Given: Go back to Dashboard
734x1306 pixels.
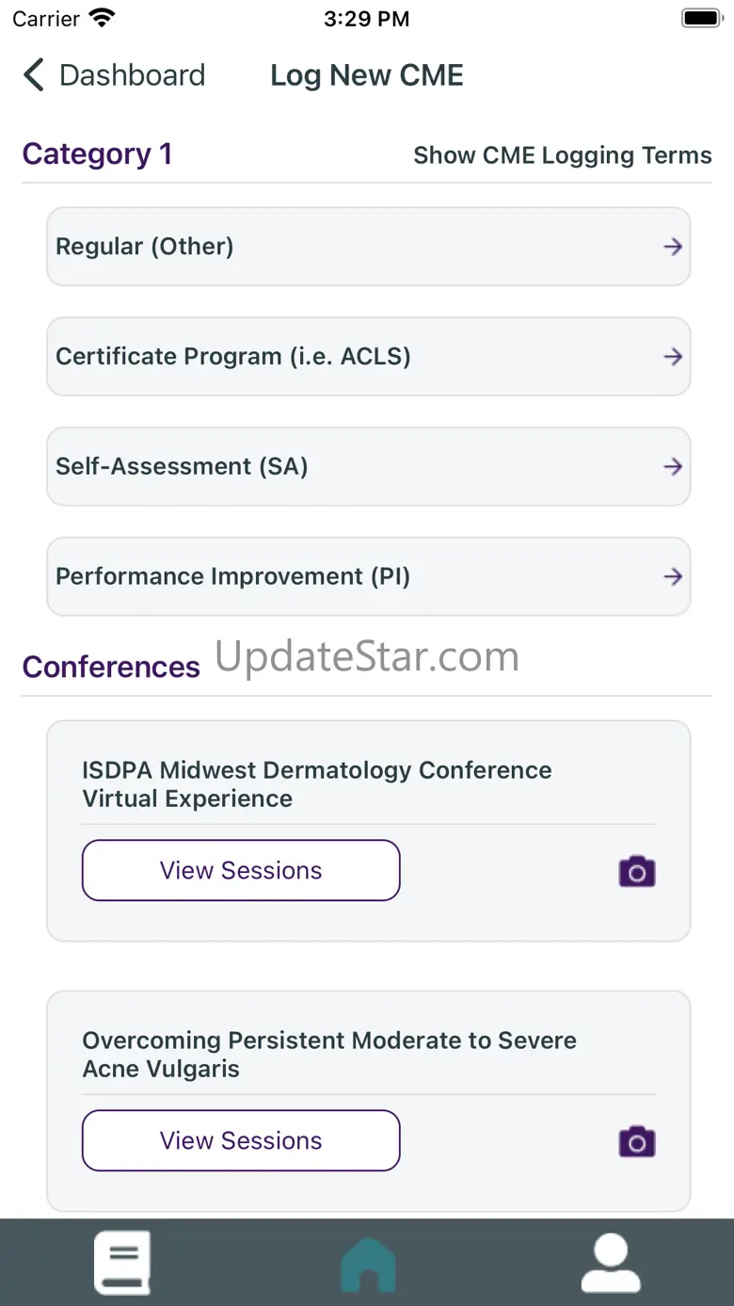Looking at the screenshot, I should [x=132, y=75].
